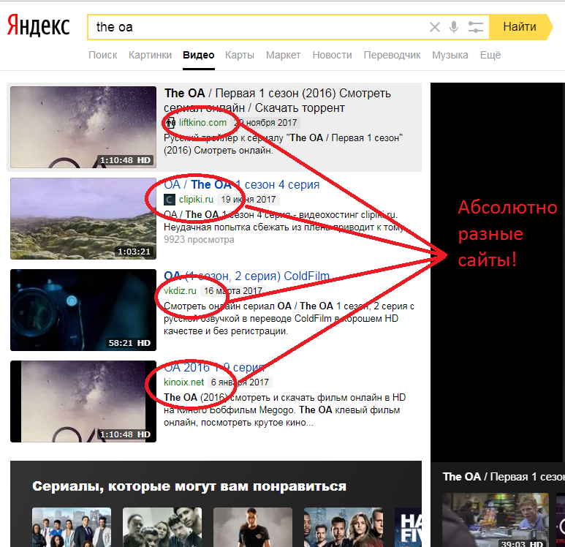Image resolution: width=565 pixels, height=547 pixels.
Task: Click 'Сериалы, которые могут вам понравиться' heading
Action: [189, 486]
